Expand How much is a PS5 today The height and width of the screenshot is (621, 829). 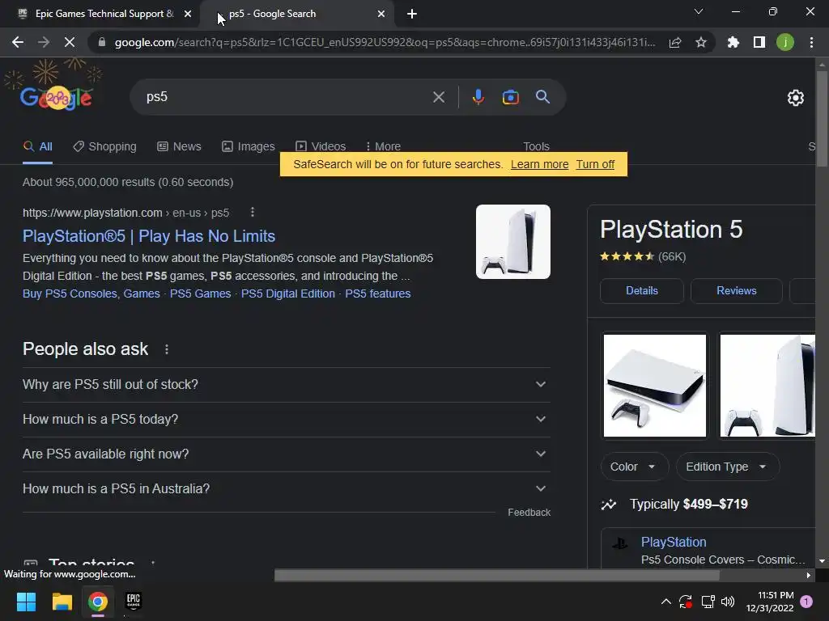[x=287, y=420]
